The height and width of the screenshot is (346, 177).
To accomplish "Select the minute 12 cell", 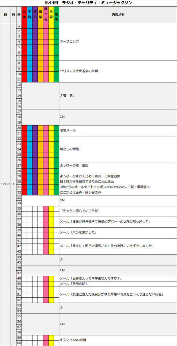I will point(19,85).
